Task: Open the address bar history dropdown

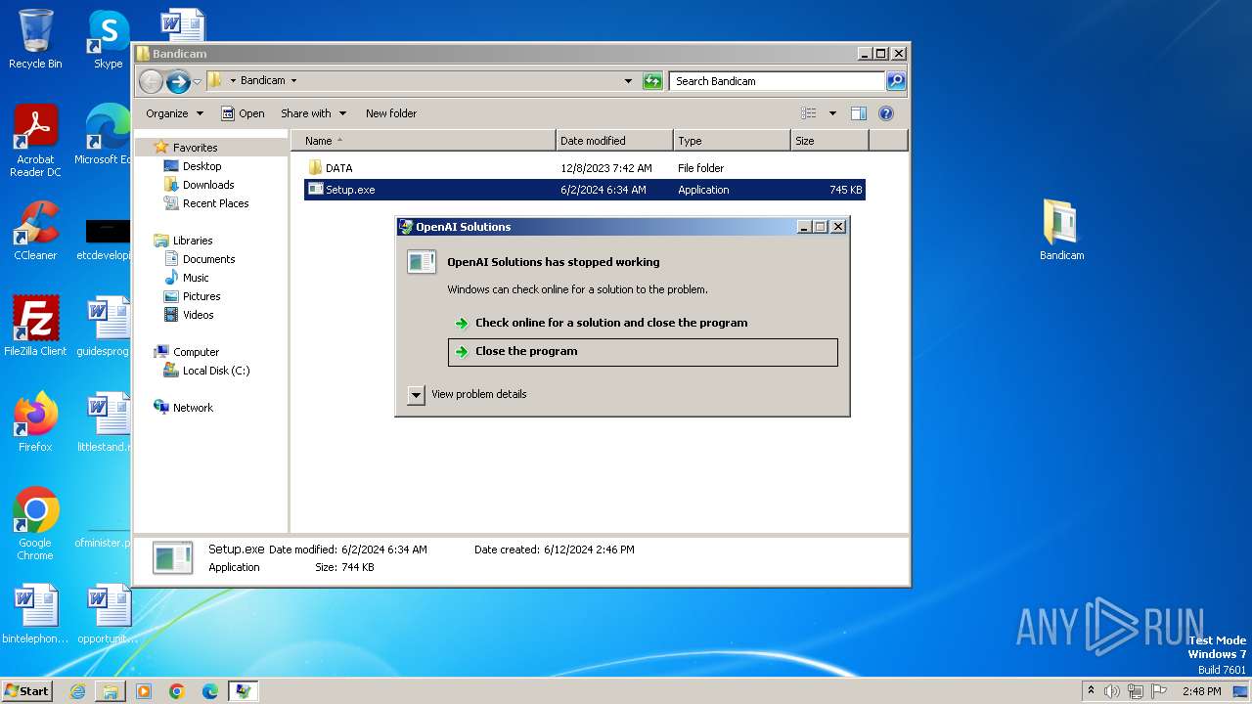Action: click(x=628, y=81)
